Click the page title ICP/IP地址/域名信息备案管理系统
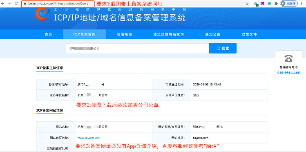This screenshot has width=306, height=152. pyautogui.click(x=120, y=18)
